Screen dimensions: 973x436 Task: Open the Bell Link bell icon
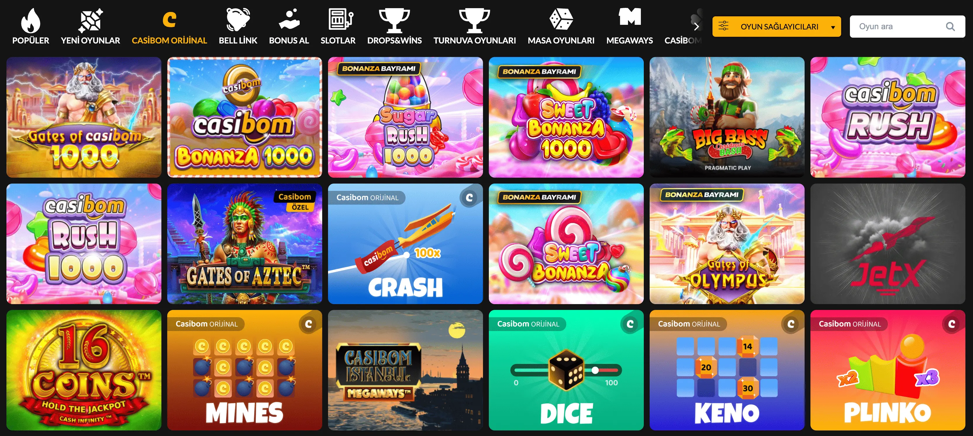click(238, 20)
